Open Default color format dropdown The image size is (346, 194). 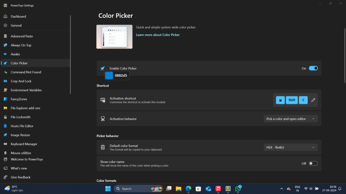(x=291, y=148)
